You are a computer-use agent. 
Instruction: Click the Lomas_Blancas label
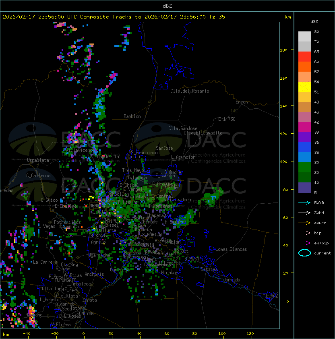click(231, 249)
